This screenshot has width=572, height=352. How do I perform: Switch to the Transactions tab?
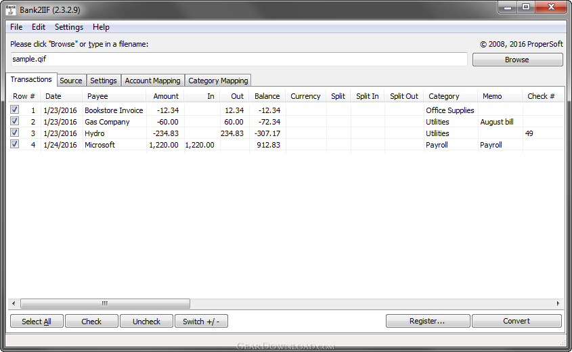pos(31,79)
